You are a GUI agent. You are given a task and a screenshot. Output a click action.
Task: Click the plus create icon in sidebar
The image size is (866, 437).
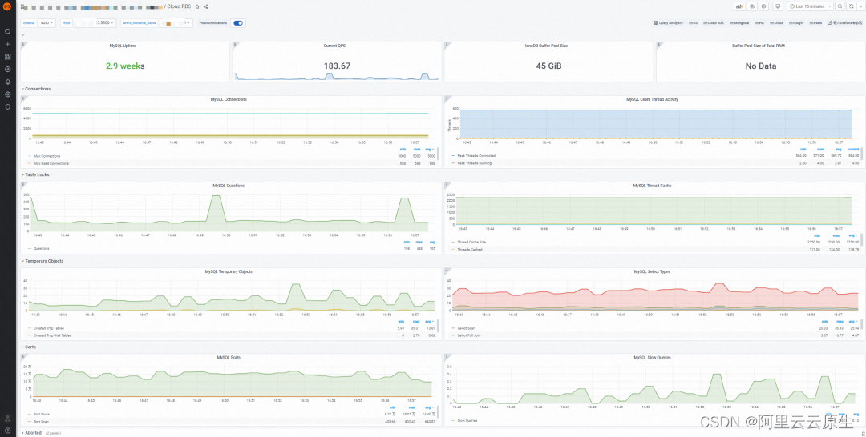tap(8, 44)
